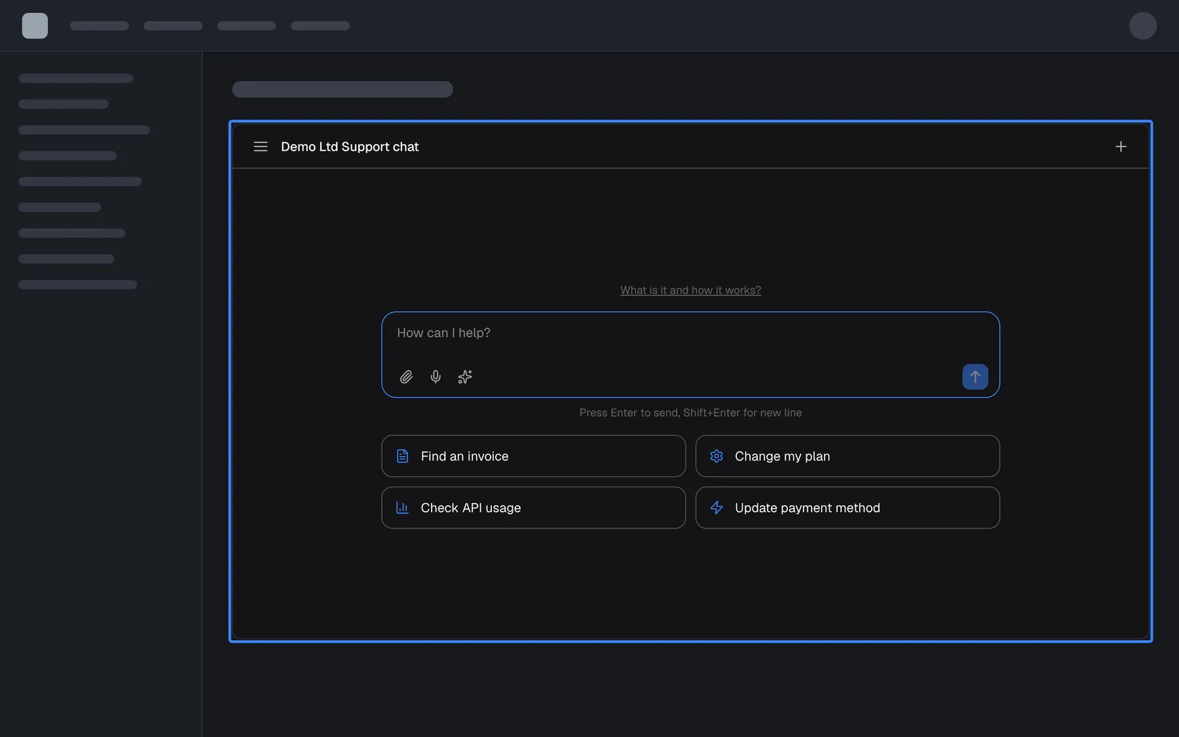Click 'Update payment method' suggestion
The width and height of the screenshot is (1179, 737).
[x=847, y=508]
